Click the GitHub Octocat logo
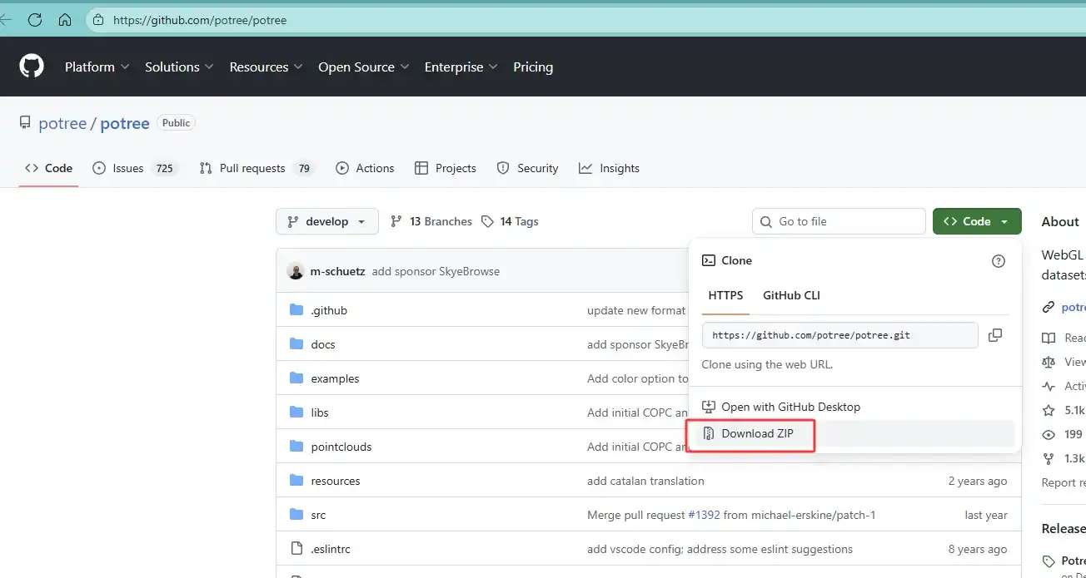 32,67
